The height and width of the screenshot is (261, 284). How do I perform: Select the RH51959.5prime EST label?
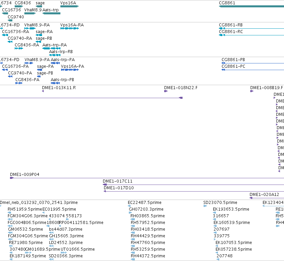click(25, 209)
